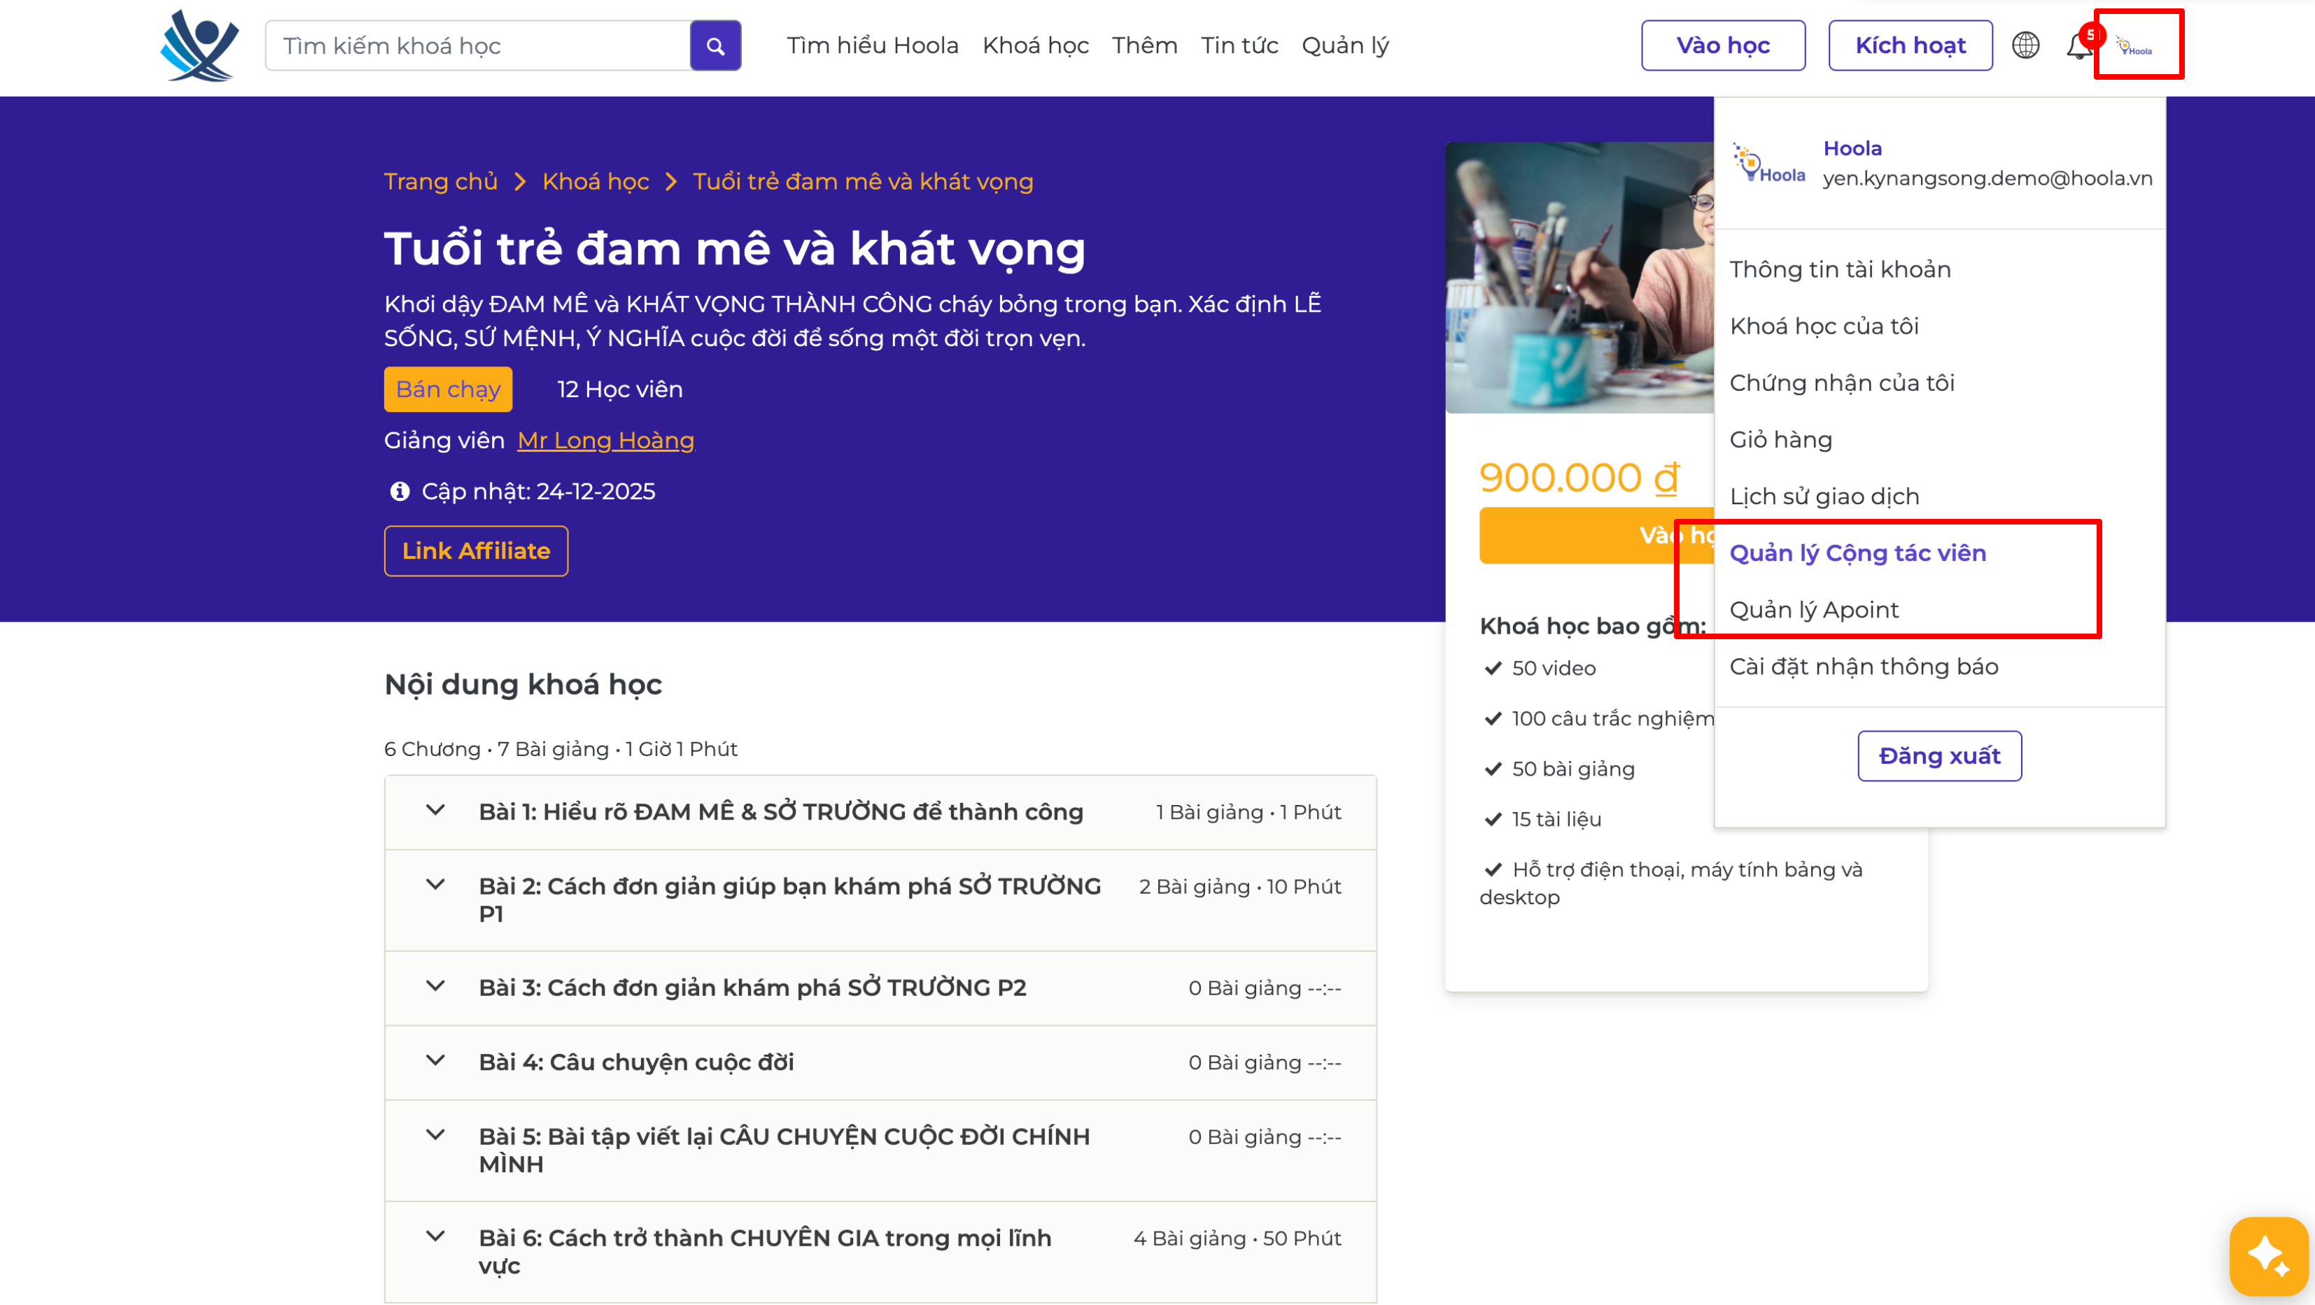Viewport: 2315px width, 1305px height.
Task: Click the Hoola site logo
Action: click(x=199, y=45)
